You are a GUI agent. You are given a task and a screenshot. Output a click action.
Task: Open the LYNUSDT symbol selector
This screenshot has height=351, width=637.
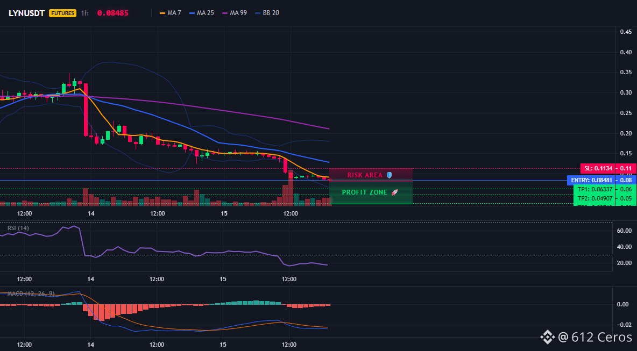tap(27, 13)
